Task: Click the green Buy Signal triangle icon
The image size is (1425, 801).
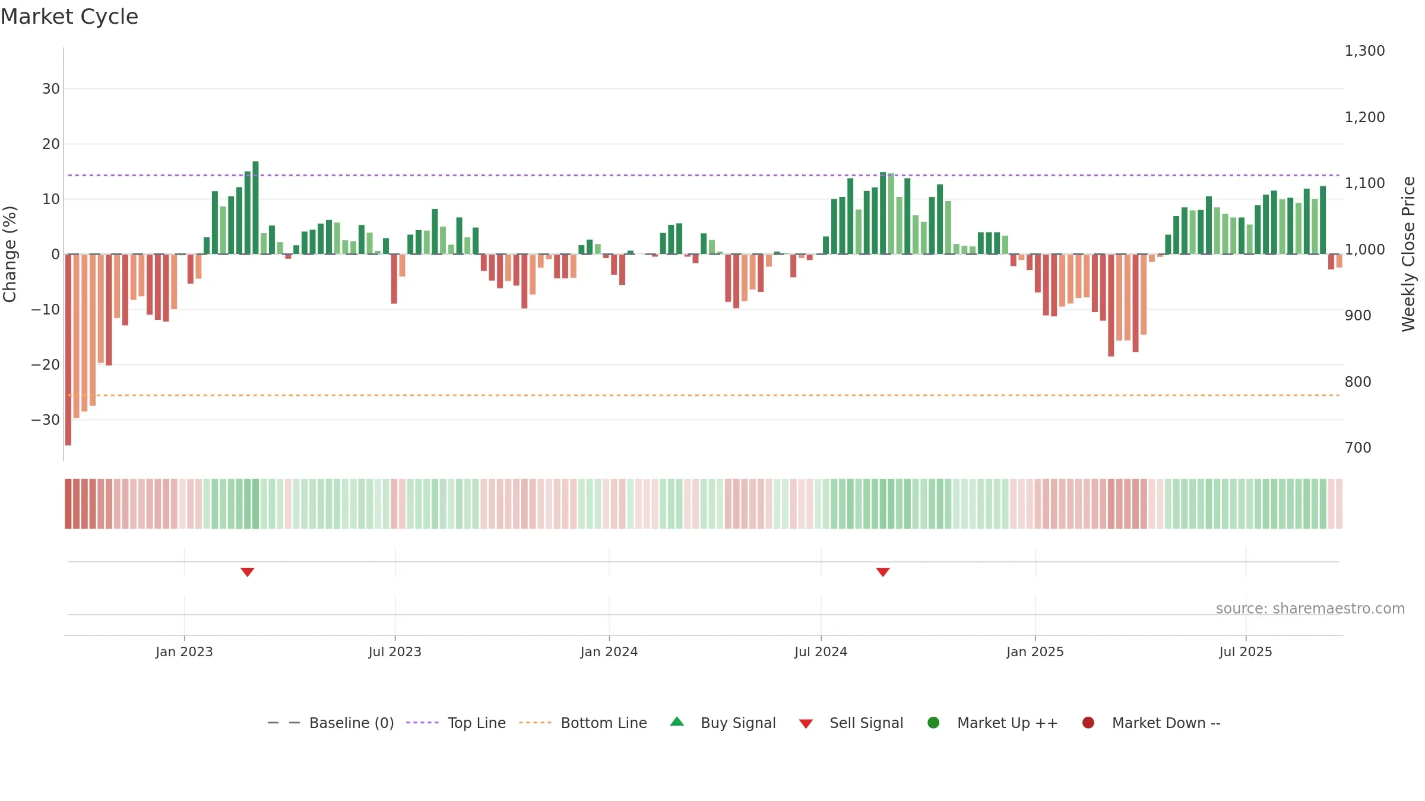Action: point(677,722)
